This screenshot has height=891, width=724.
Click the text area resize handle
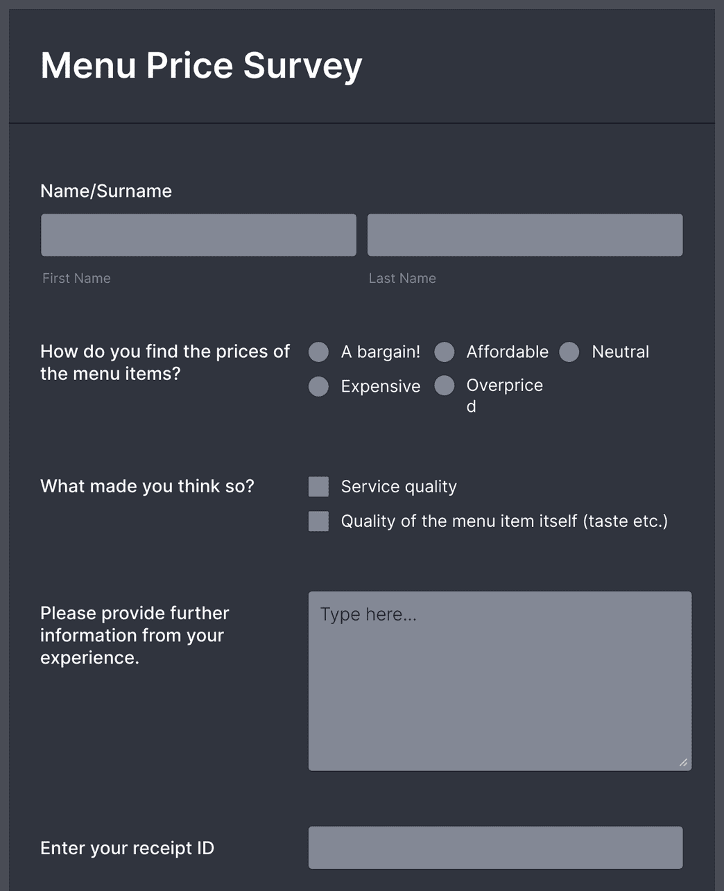click(x=684, y=761)
